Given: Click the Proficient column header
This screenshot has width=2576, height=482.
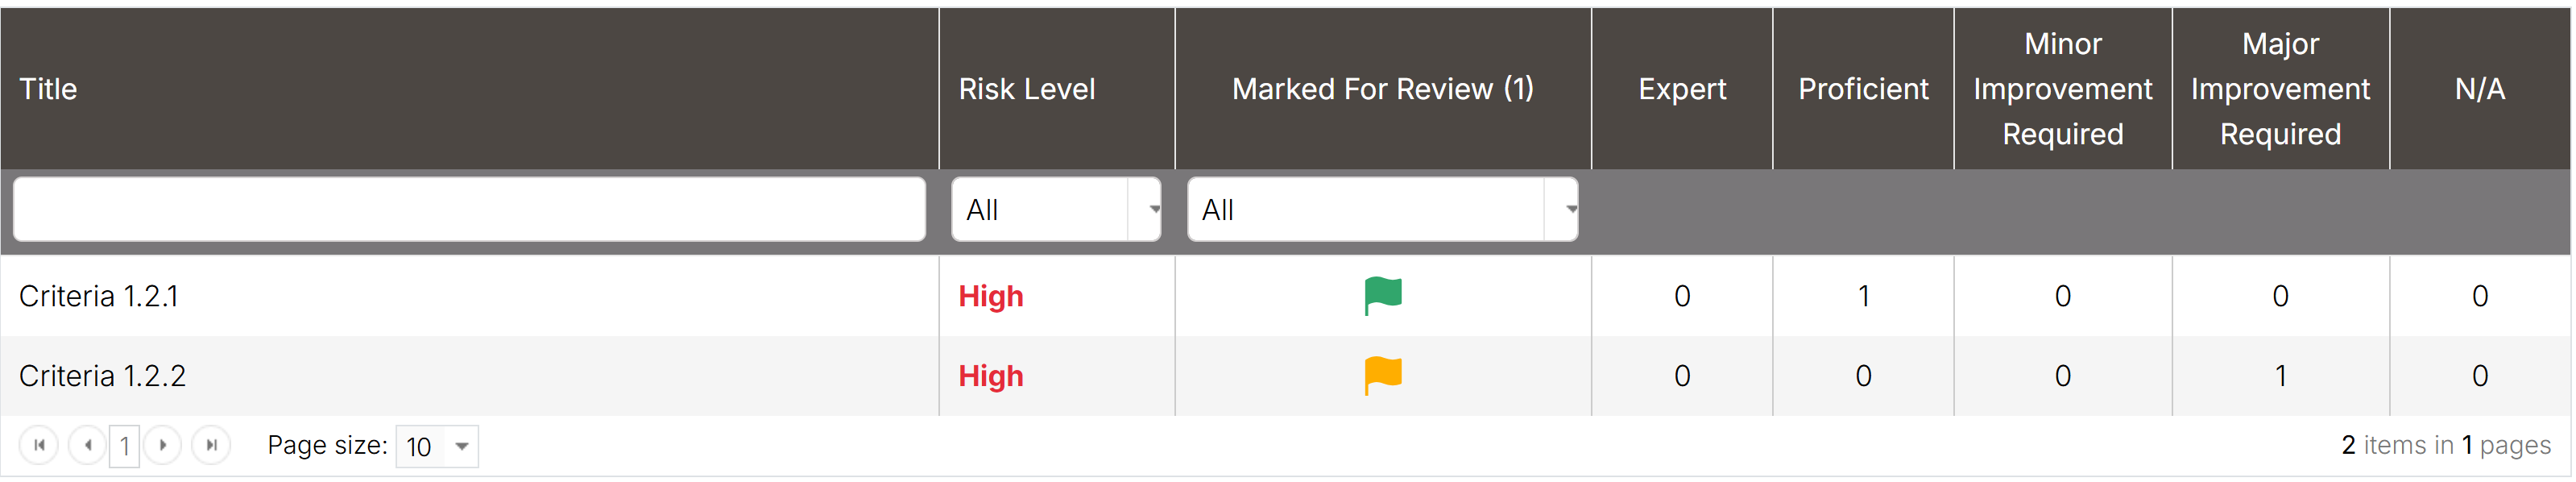Looking at the screenshot, I should point(1863,89).
